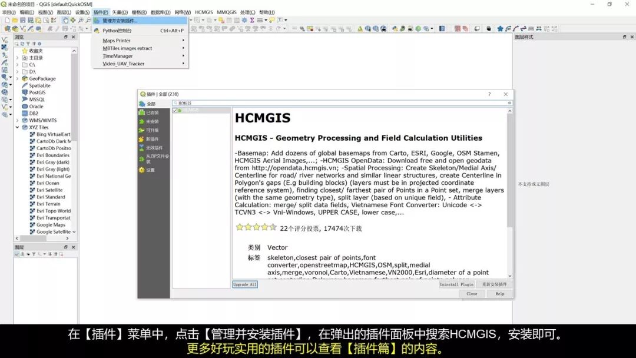
Task: Clear the plugin search field
Action: click(x=509, y=103)
